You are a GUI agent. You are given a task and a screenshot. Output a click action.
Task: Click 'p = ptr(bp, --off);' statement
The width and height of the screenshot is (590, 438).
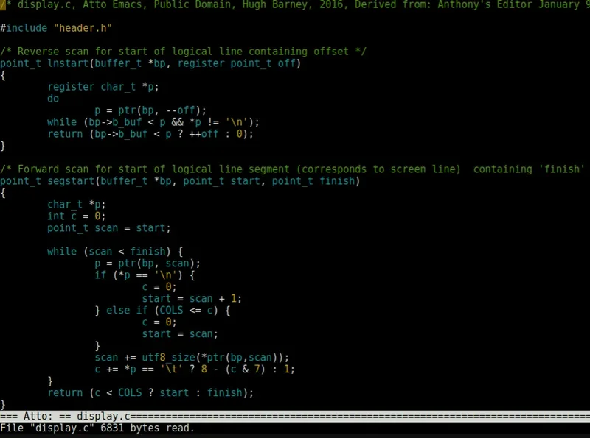150,110
